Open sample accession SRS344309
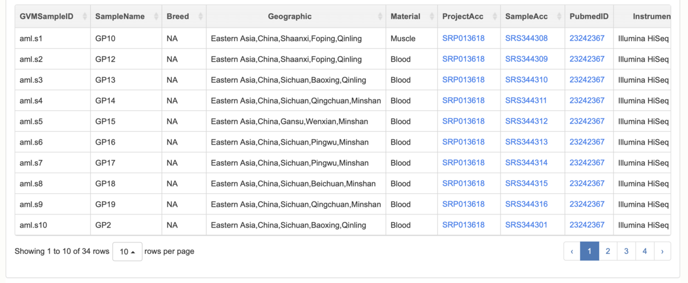Image resolution: width=688 pixels, height=283 pixels. point(526,59)
